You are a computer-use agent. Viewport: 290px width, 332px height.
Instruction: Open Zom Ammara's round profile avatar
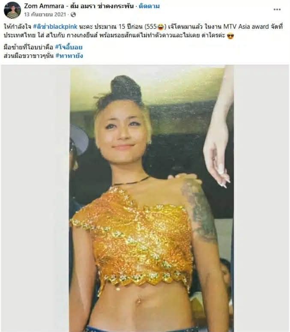pyautogui.click(x=12, y=10)
